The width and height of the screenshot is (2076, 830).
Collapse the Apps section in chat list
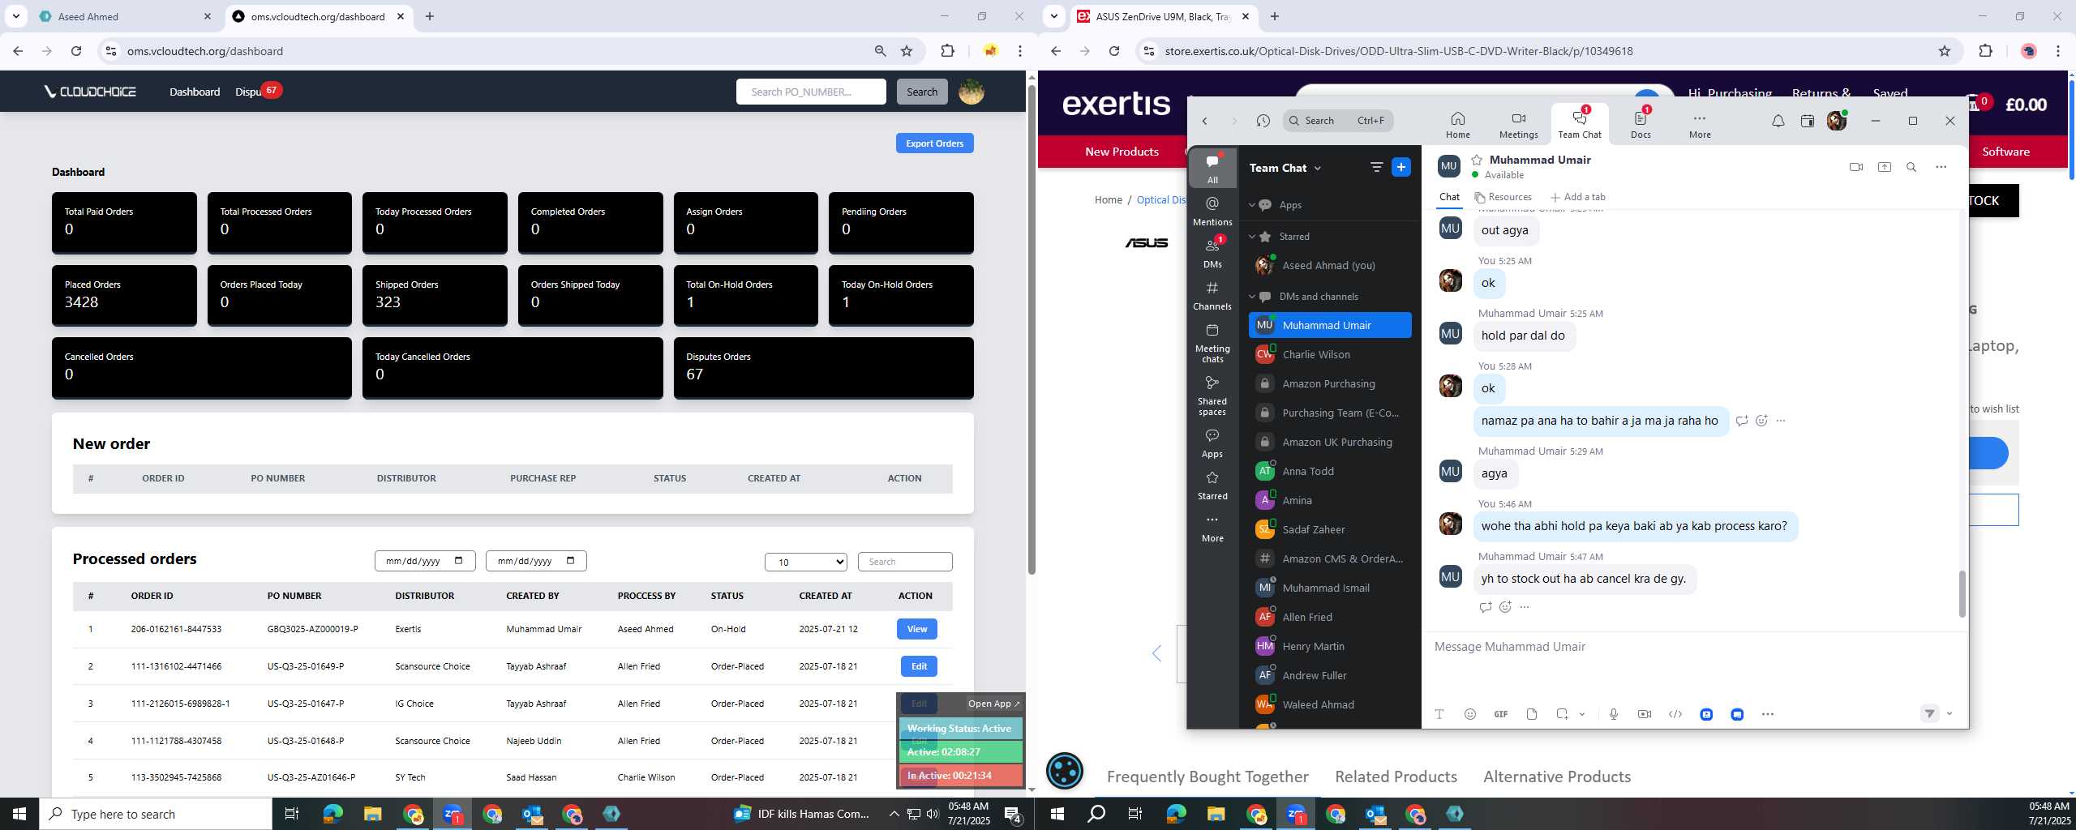(x=1252, y=205)
